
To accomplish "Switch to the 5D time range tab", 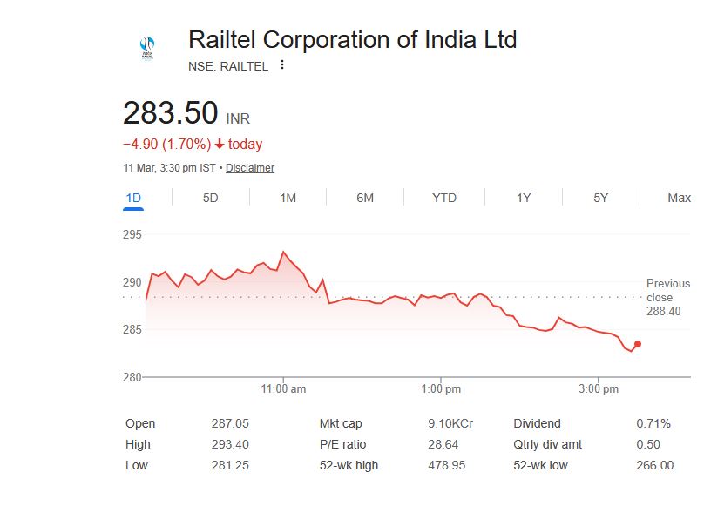I will (210, 198).
